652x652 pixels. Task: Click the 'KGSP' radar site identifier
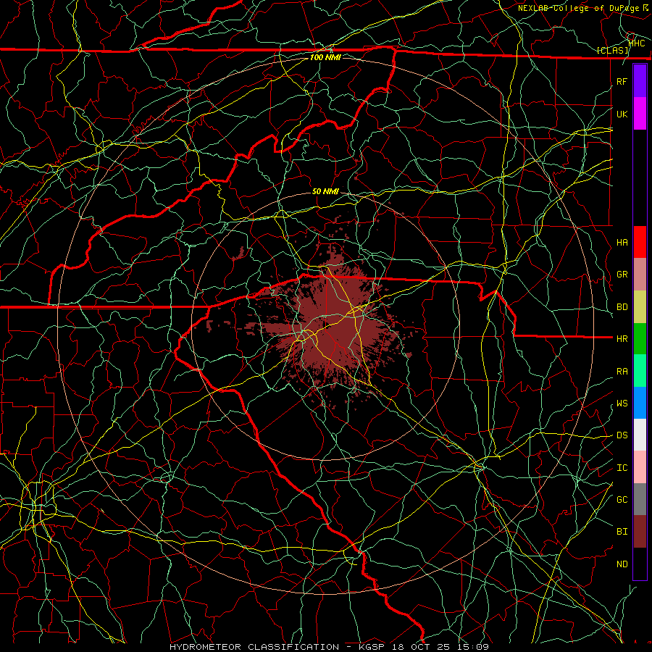373,647
